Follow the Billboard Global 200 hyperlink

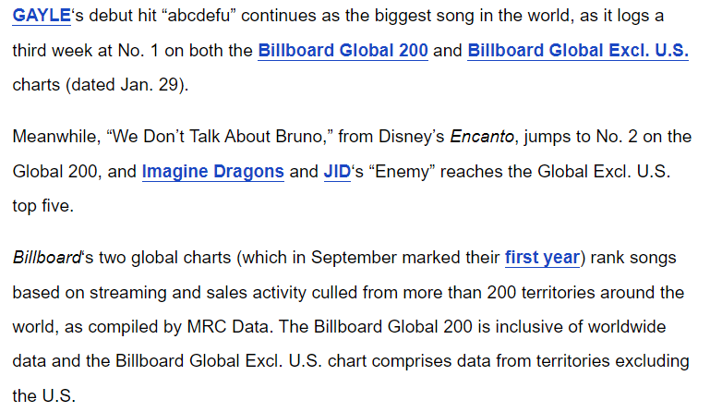pos(343,50)
